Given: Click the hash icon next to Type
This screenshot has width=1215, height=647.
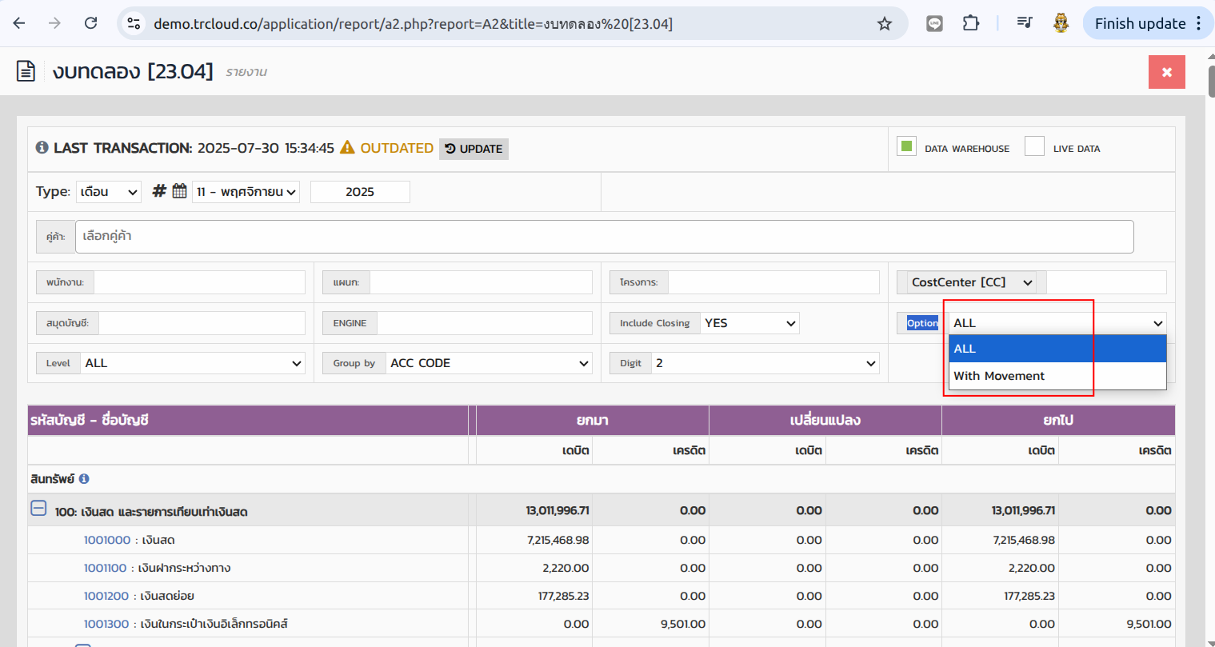Looking at the screenshot, I should [x=159, y=191].
